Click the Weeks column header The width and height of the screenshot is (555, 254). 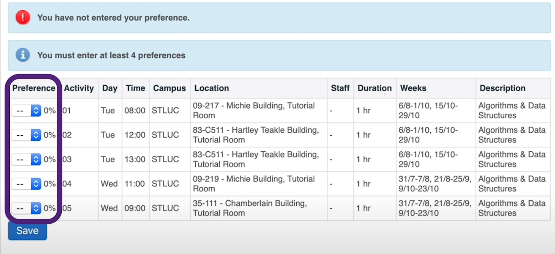click(x=413, y=88)
